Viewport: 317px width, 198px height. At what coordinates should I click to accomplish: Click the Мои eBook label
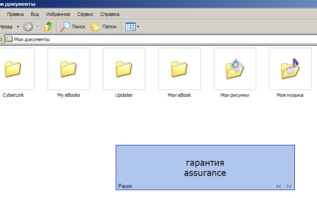tap(179, 95)
